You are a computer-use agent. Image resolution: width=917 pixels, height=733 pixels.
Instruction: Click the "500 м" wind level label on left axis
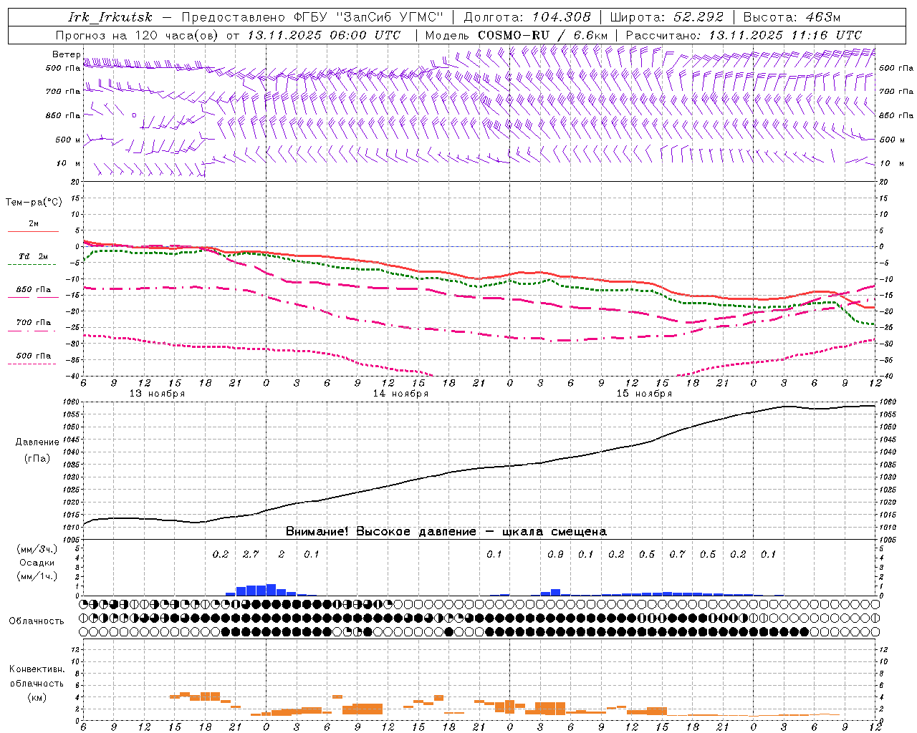[x=68, y=140]
